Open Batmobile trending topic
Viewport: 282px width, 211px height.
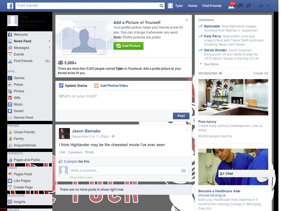212,26
